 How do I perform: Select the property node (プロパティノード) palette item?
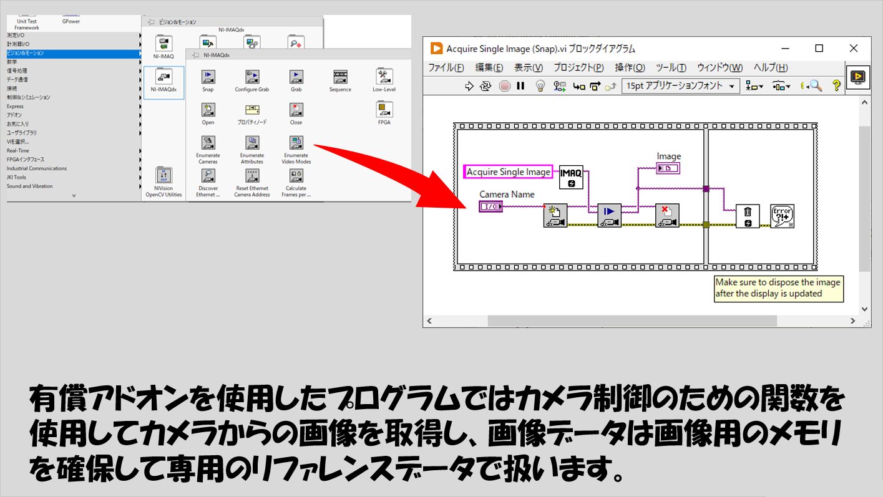click(251, 110)
